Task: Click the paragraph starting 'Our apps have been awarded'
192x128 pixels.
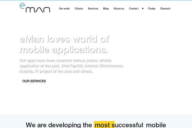Action: (71, 66)
